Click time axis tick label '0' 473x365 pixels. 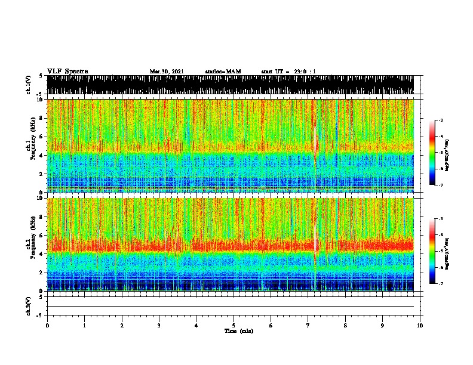pyautogui.click(x=47, y=326)
